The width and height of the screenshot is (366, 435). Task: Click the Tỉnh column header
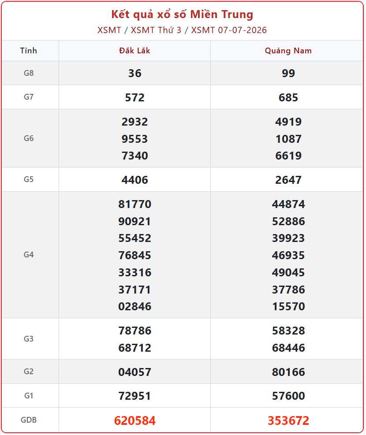(29, 51)
